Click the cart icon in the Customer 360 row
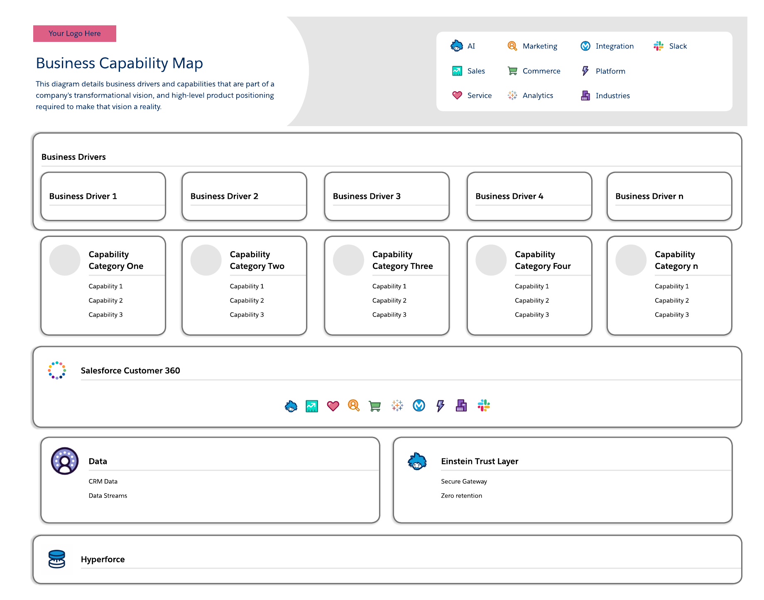764x600 pixels. 374,406
